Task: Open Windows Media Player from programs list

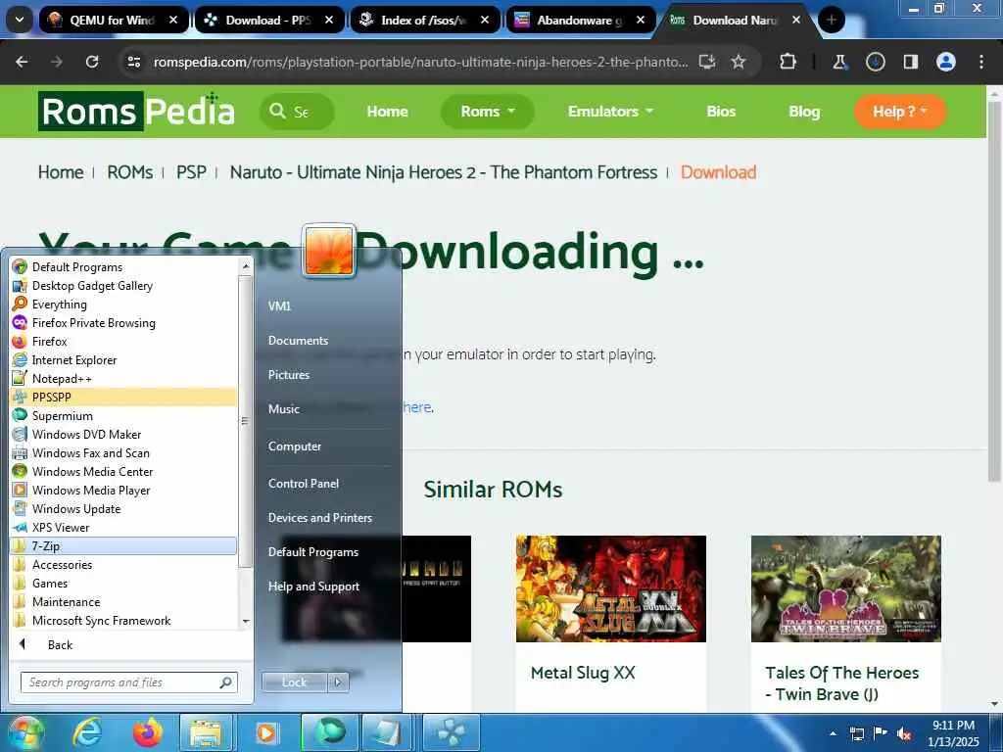Action: point(123,491)
